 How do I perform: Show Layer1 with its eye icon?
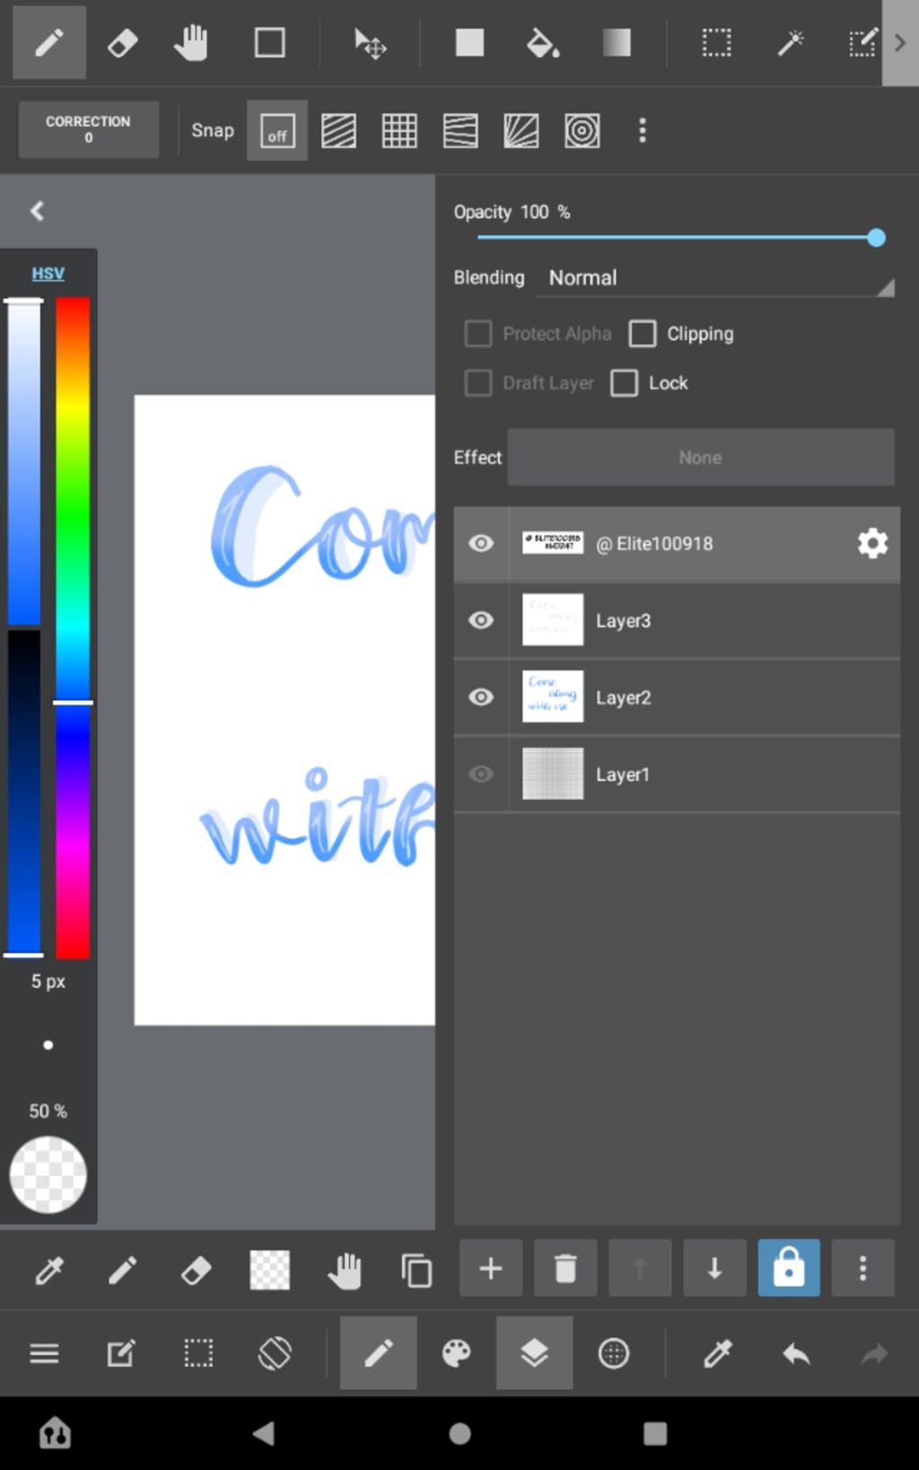pyautogui.click(x=481, y=774)
